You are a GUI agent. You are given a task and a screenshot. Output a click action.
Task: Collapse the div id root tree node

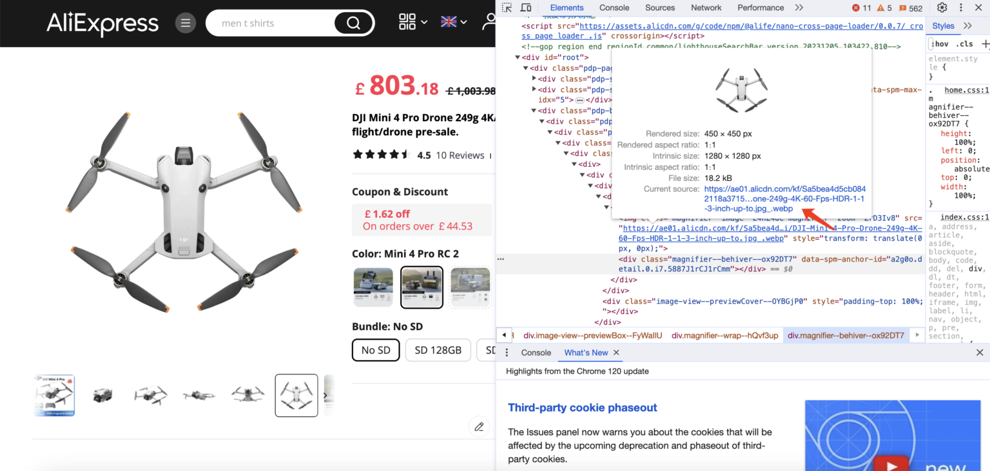[518, 57]
